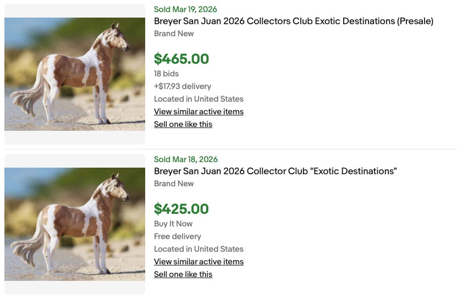Screen dimensions: 457x299
Task: Click the "Sold Mar 18, 2026" label
Action: coord(186,159)
